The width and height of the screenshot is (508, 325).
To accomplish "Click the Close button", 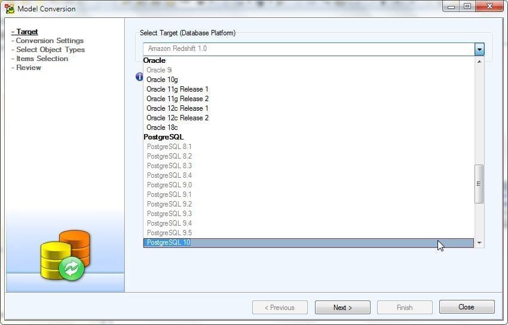I will (x=467, y=307).
